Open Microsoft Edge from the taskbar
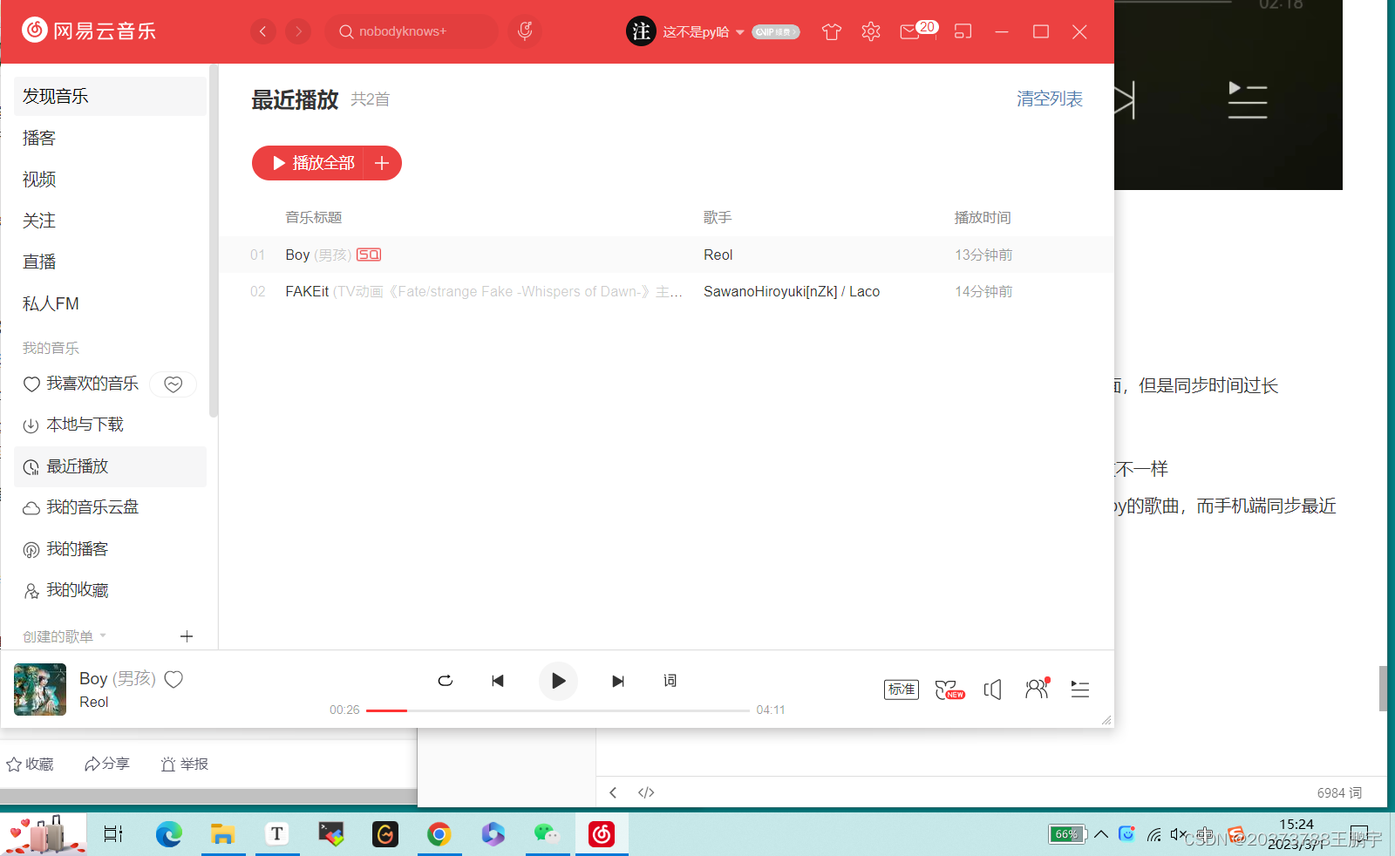This screenshot has height=856, width=1395. (169, 834)
